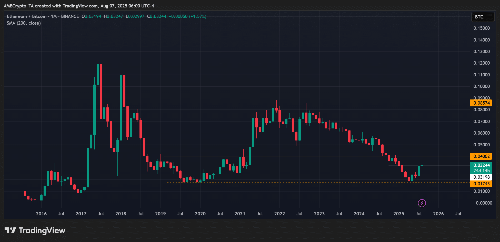Click the BINANCE exchange label
The image size is (500, 242).
coord(70,16)
